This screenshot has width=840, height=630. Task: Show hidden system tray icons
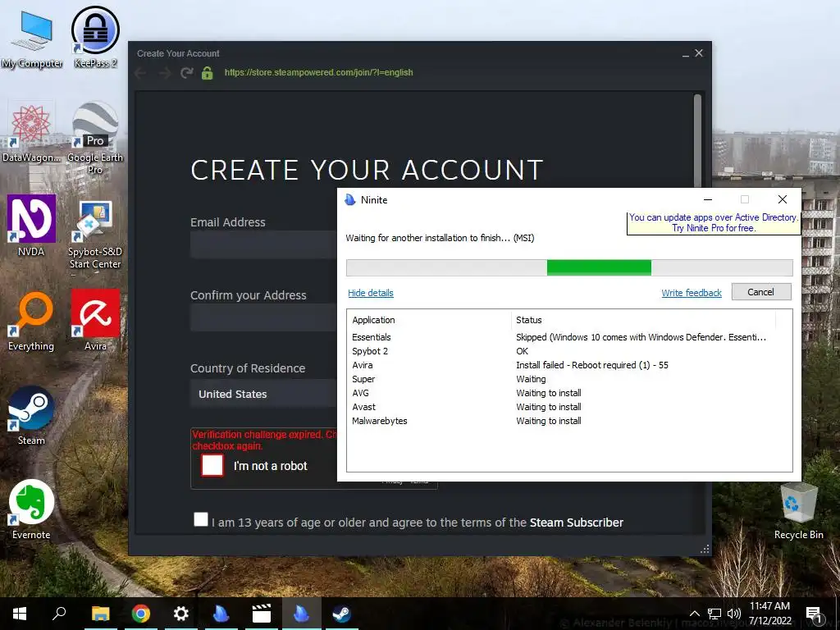[694, 614]
